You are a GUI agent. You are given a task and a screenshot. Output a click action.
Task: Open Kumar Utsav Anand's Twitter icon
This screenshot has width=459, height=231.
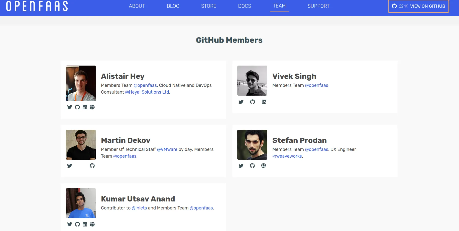coord(70,224)
